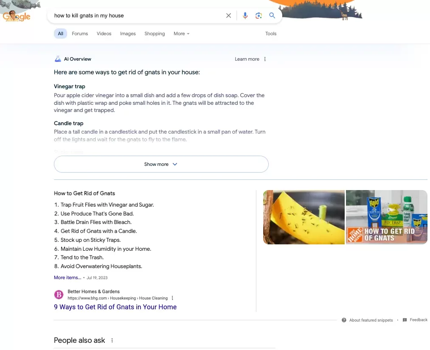Click the Candle trap heading
This screenshot has width=430, height=350.
(69, 123)
